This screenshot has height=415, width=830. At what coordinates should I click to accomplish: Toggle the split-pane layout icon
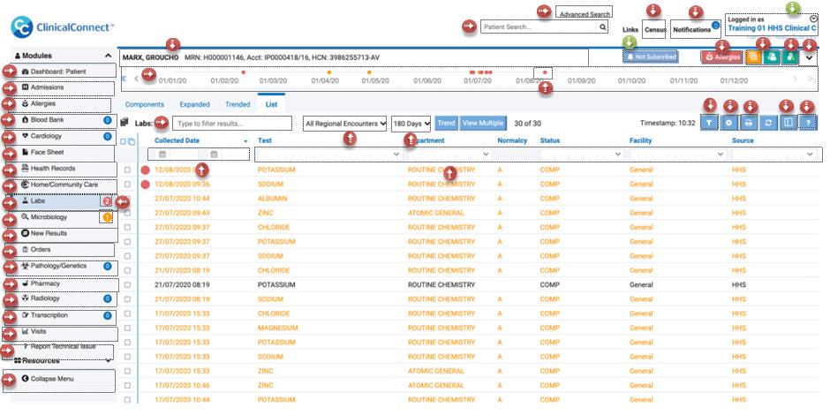pos(788,123)
